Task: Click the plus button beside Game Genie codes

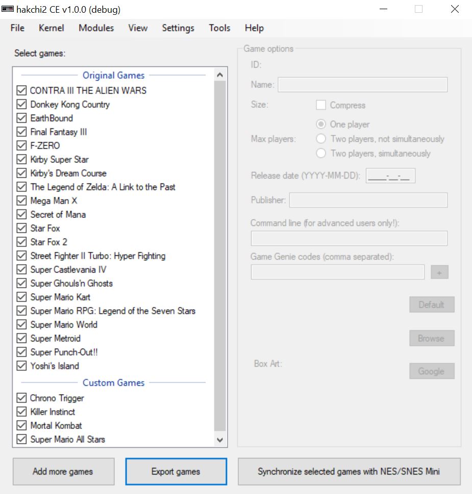Action: click(439, 272)
